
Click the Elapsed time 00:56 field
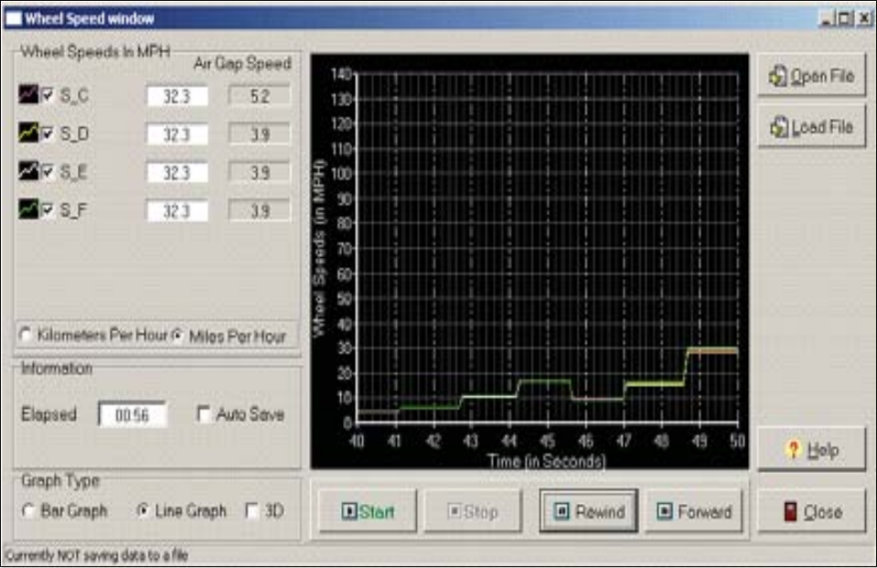(x=133, y=414)
